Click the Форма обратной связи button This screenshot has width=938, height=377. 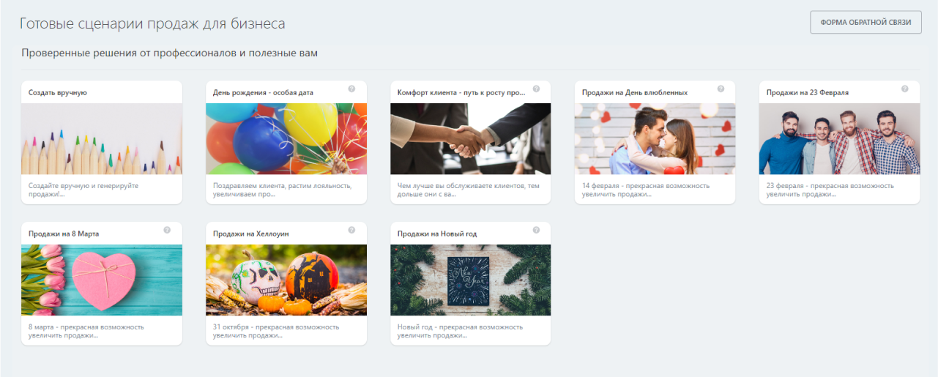pos(866,23)
